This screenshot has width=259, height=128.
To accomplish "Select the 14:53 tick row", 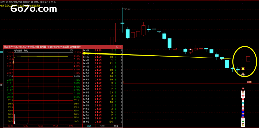I will [x=103, y=96].
